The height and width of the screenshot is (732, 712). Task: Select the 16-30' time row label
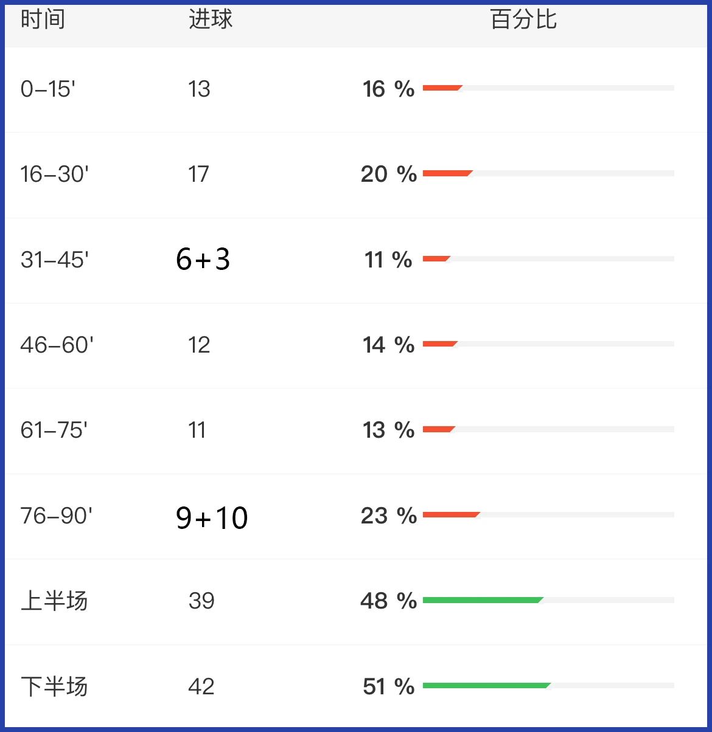click(55, 174)
